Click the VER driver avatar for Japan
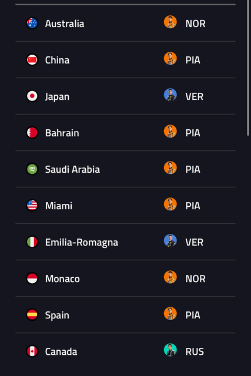251x376 pixels. coord(170,95)
